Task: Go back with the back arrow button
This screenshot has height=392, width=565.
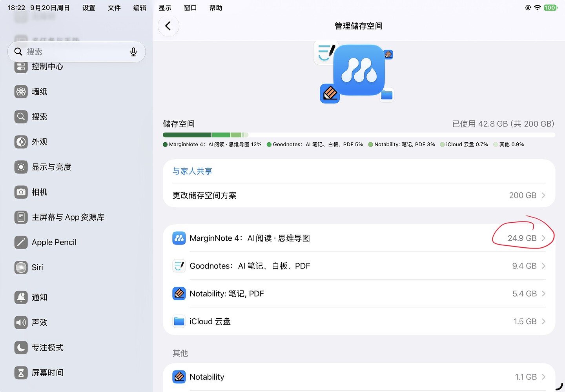Action: click(x=168, y=26)
